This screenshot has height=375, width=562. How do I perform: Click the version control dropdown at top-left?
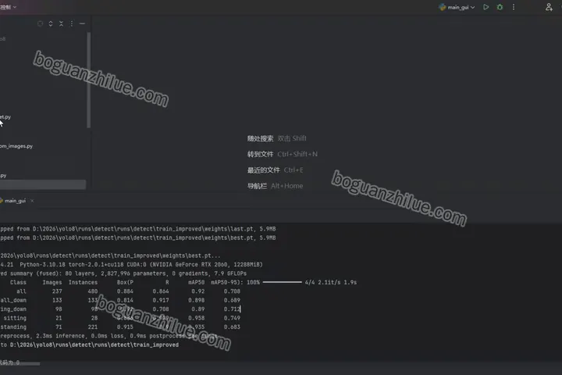pos(8,7)
